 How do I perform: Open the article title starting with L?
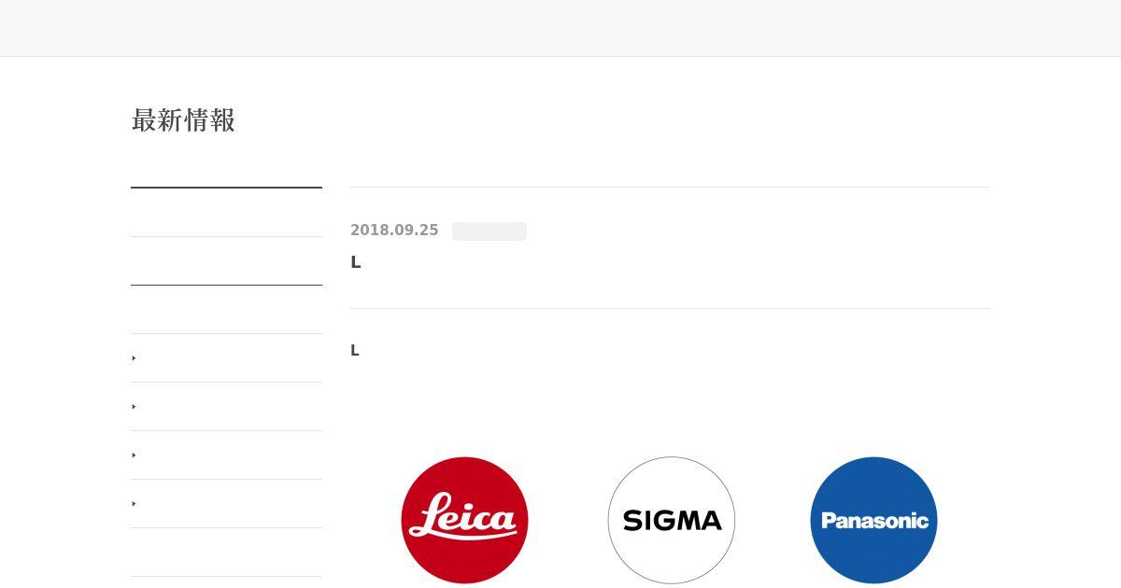pyautogui.click(x=355, y=262)
